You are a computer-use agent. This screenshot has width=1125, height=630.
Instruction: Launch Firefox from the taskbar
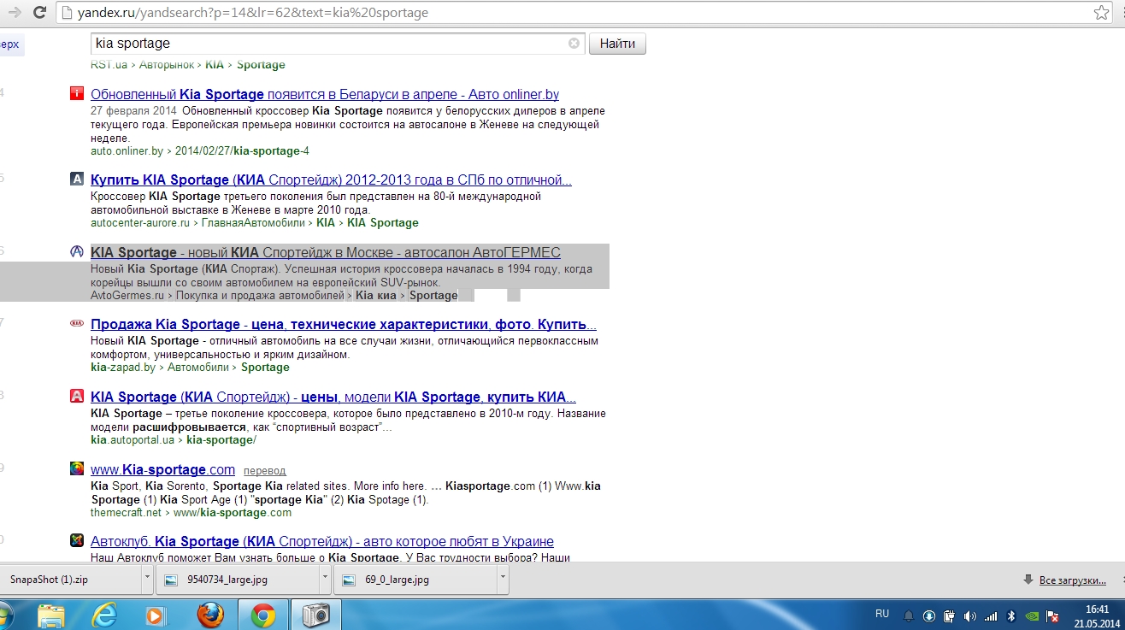pos(209,615)
